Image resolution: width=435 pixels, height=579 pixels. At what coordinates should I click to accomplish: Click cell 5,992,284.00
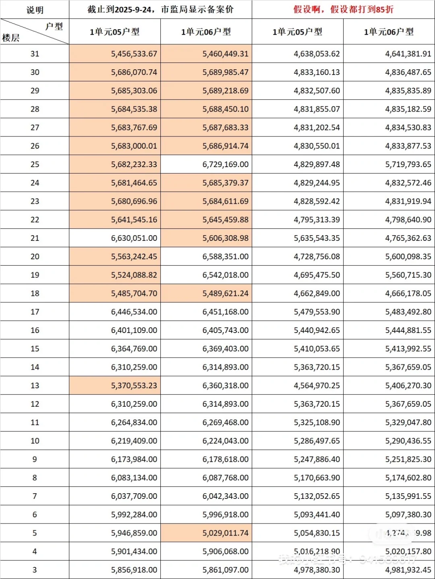click(115, 515)
